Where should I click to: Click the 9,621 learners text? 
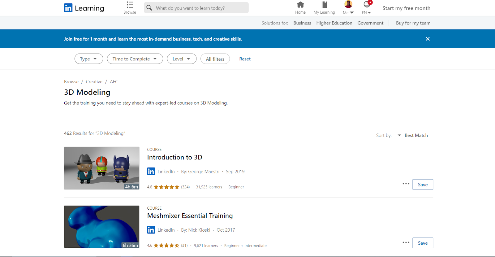[x=206, y=246]
